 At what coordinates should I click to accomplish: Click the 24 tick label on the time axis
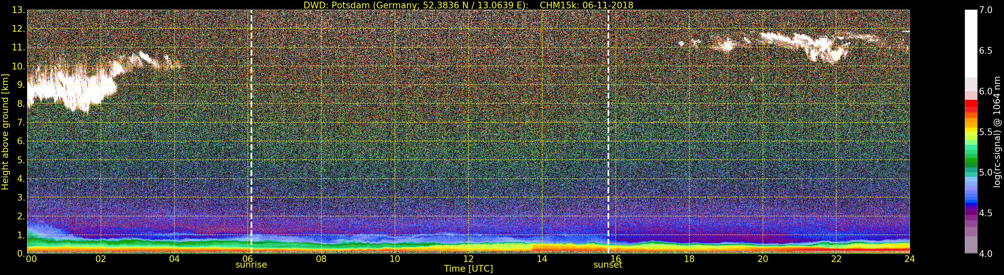point(909,259)
